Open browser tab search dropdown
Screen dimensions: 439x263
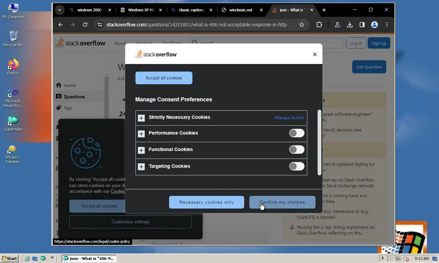(60, 10)
